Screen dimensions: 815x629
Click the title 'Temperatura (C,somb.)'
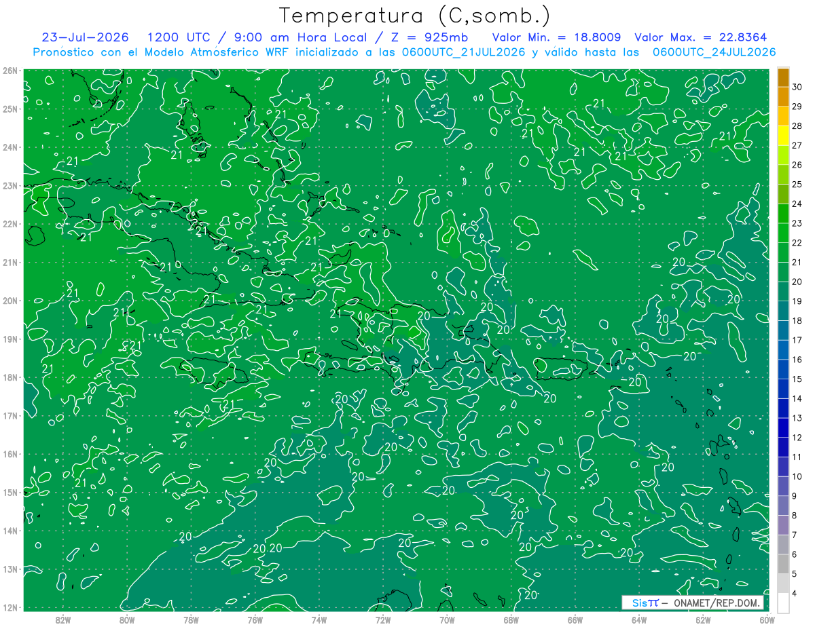pos(414,16)
